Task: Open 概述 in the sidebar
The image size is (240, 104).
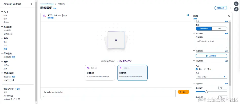Action: pyautogui.click(x=5, y=15)
